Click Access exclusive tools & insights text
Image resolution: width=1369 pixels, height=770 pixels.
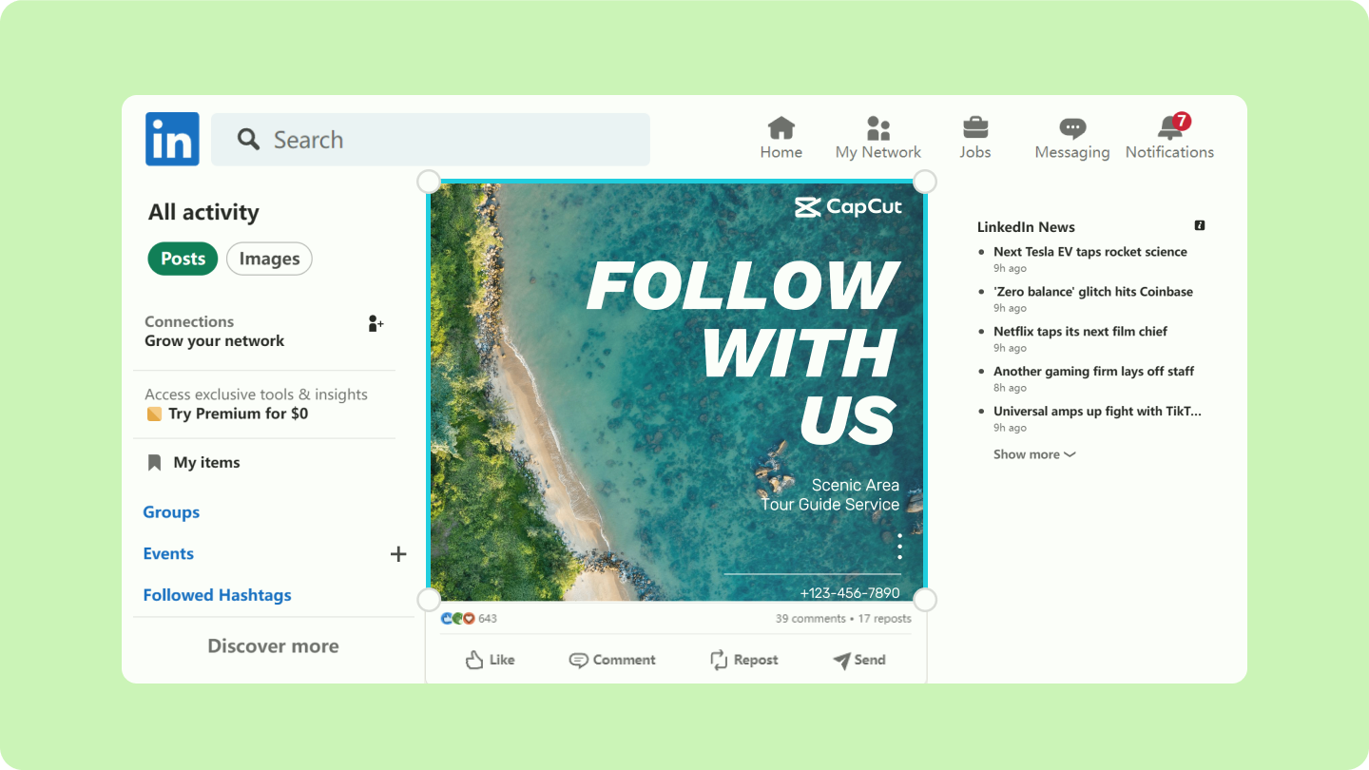click(x=256, y=395)
